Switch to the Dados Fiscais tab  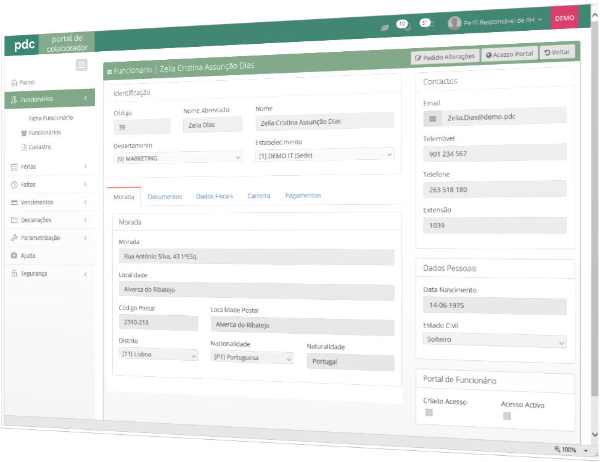click(215, 196)
